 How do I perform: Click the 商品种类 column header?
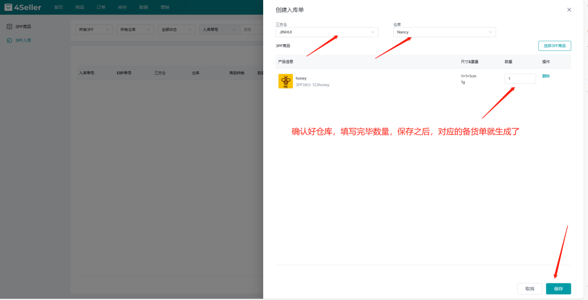(x=237, y=73)
